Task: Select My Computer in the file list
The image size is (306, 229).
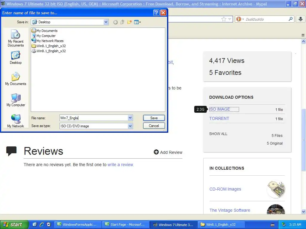Action: tap(44, 36)
